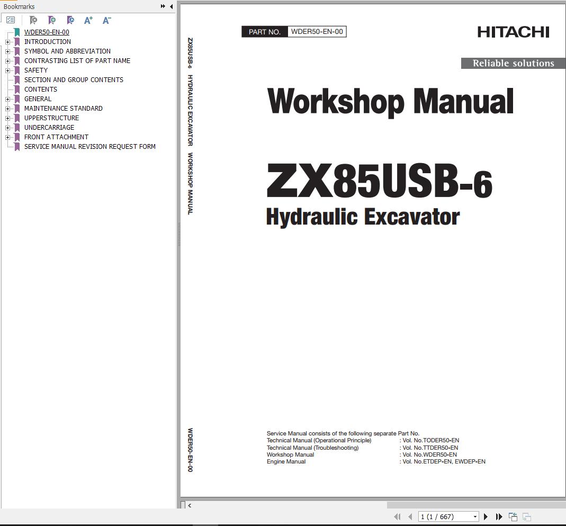This screenshot has width=566, height=526.
Task: Expand the INTRODUCTION bookmark
Action: point(7,42)
